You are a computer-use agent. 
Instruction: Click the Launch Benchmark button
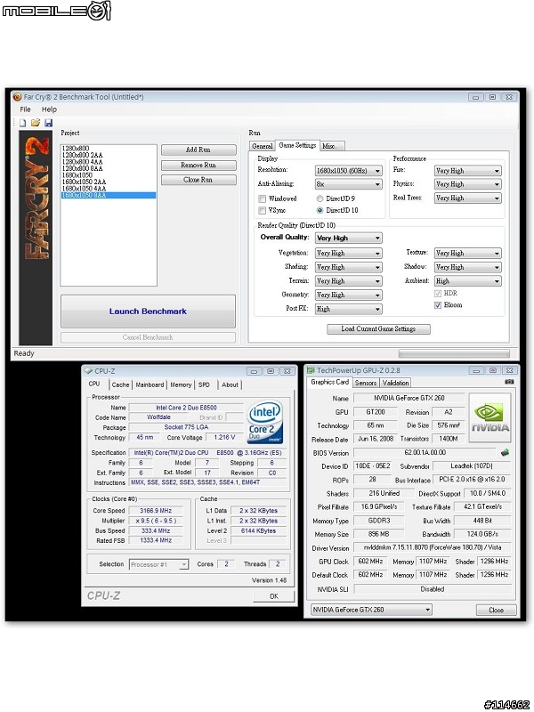148,311
